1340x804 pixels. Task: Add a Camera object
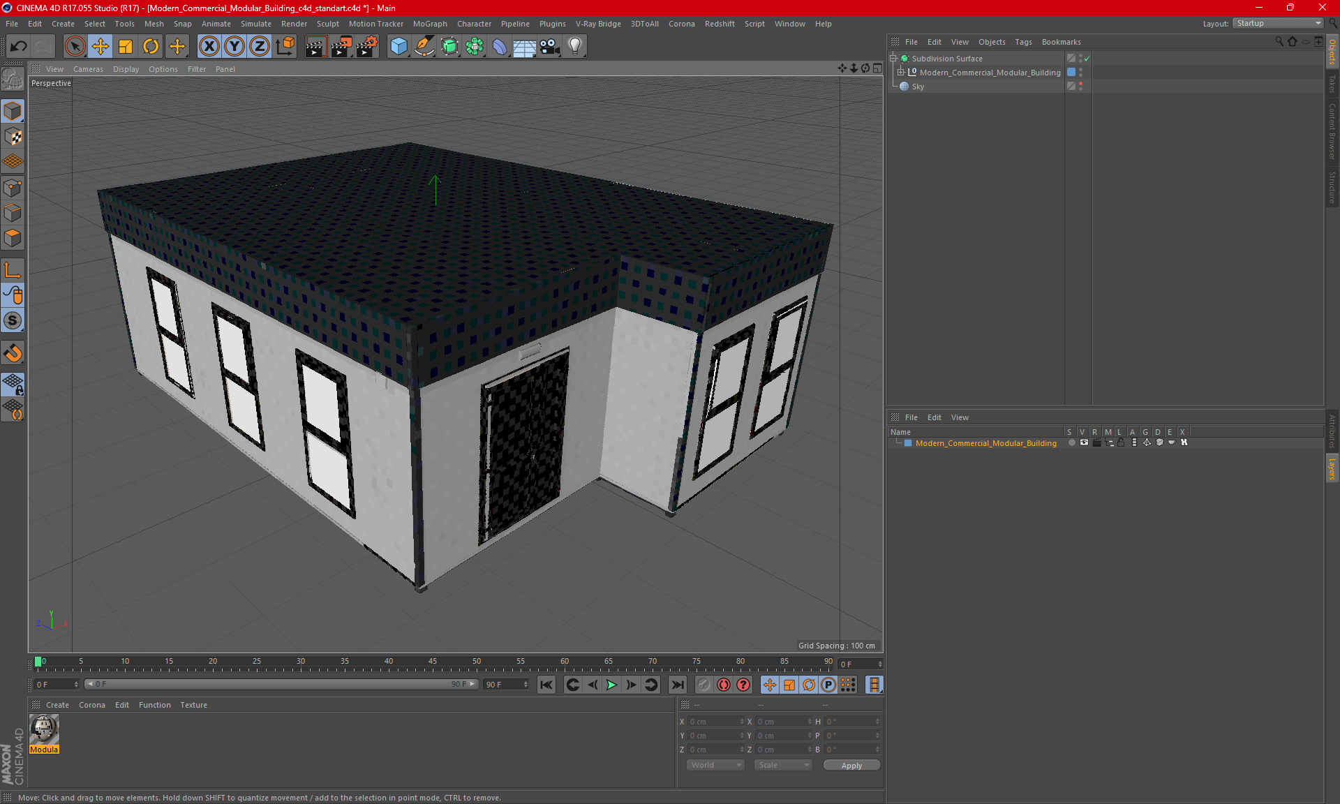[550, 47]
